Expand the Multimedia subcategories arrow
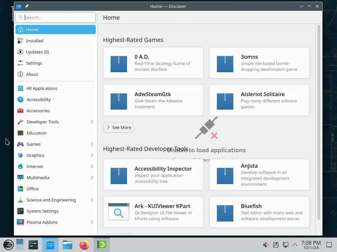 92,178
